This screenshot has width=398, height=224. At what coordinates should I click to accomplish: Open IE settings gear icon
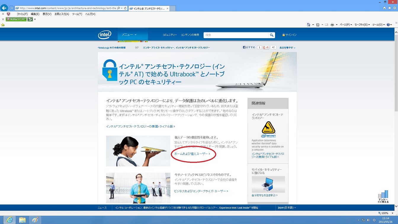coord(394,8)
